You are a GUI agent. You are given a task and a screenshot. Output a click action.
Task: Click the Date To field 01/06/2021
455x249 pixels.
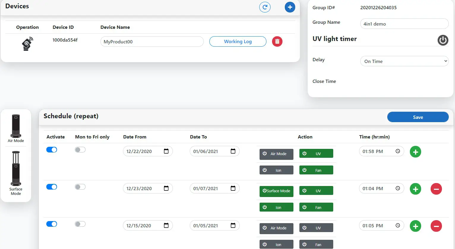pos(214,151)
